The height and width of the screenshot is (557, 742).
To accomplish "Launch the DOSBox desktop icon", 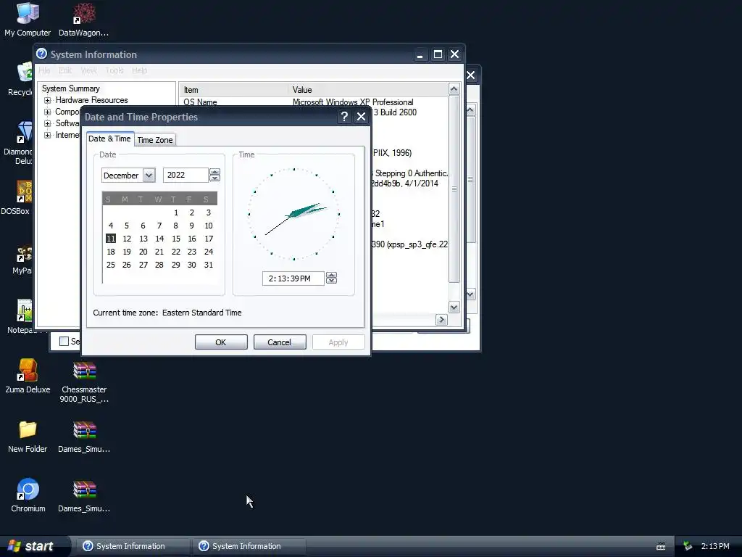I will pyautogui.click(x=25, y=191).
